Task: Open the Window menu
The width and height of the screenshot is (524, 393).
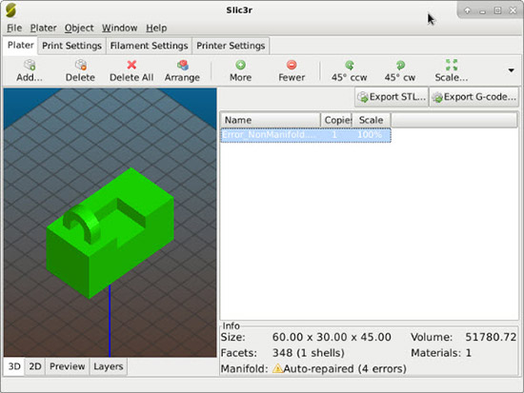Action: pyautogui.click(x=120, y=28)
